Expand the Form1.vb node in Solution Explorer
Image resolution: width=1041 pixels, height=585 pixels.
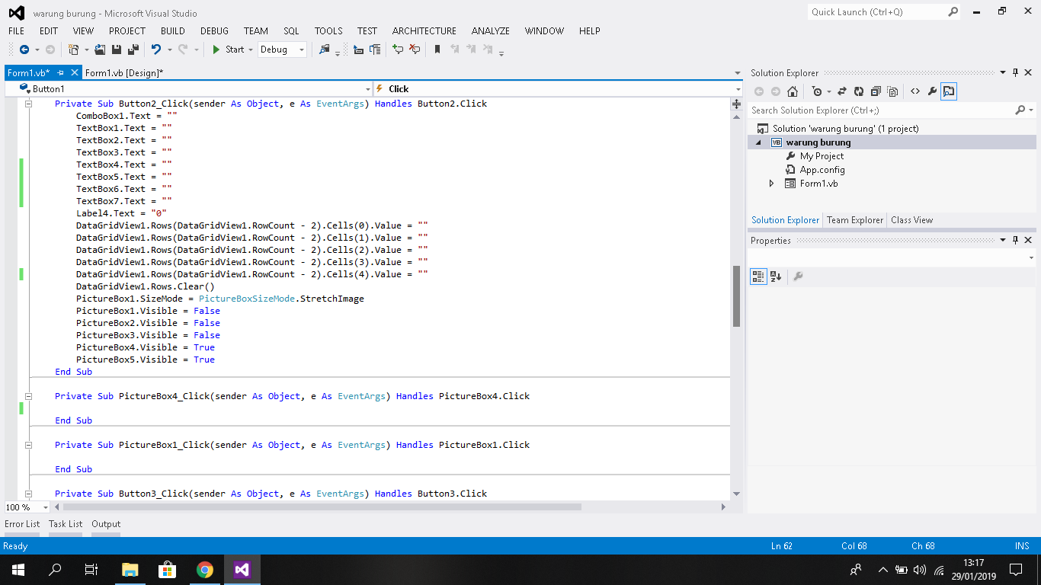770,183
